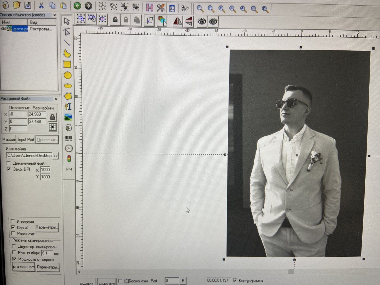The height and width of the screenshot is (285, 380).
Task: Click the Barcode tool icon
Action: (69, 138)
